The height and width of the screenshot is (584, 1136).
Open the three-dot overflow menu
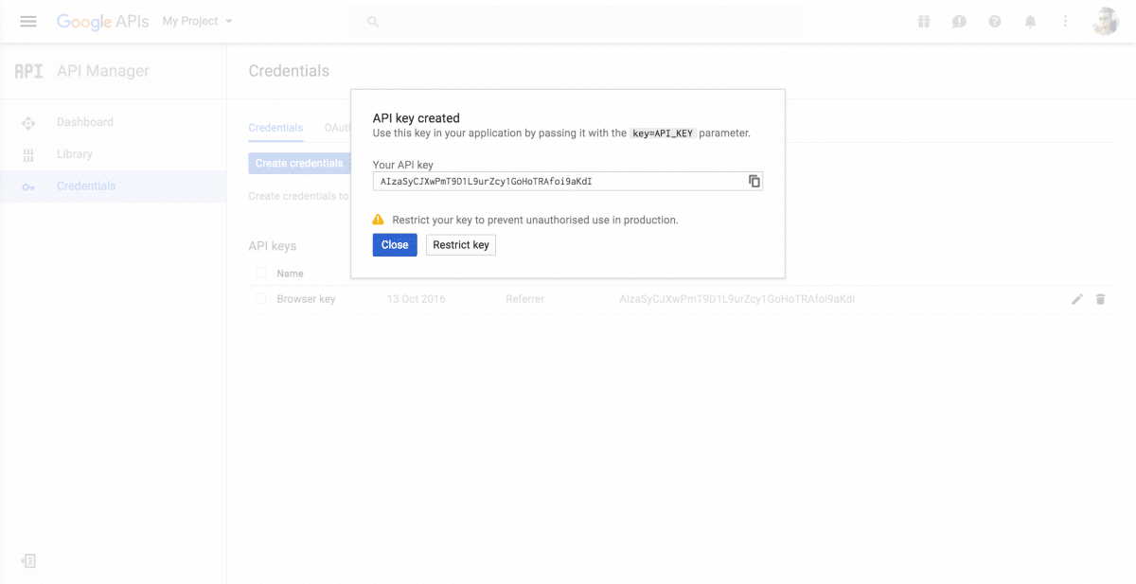pos(1065,21)
